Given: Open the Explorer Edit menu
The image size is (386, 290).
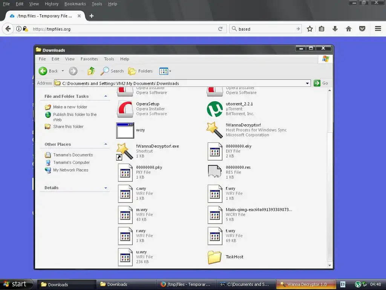Looking at the screenshot, I should point(55,59).
